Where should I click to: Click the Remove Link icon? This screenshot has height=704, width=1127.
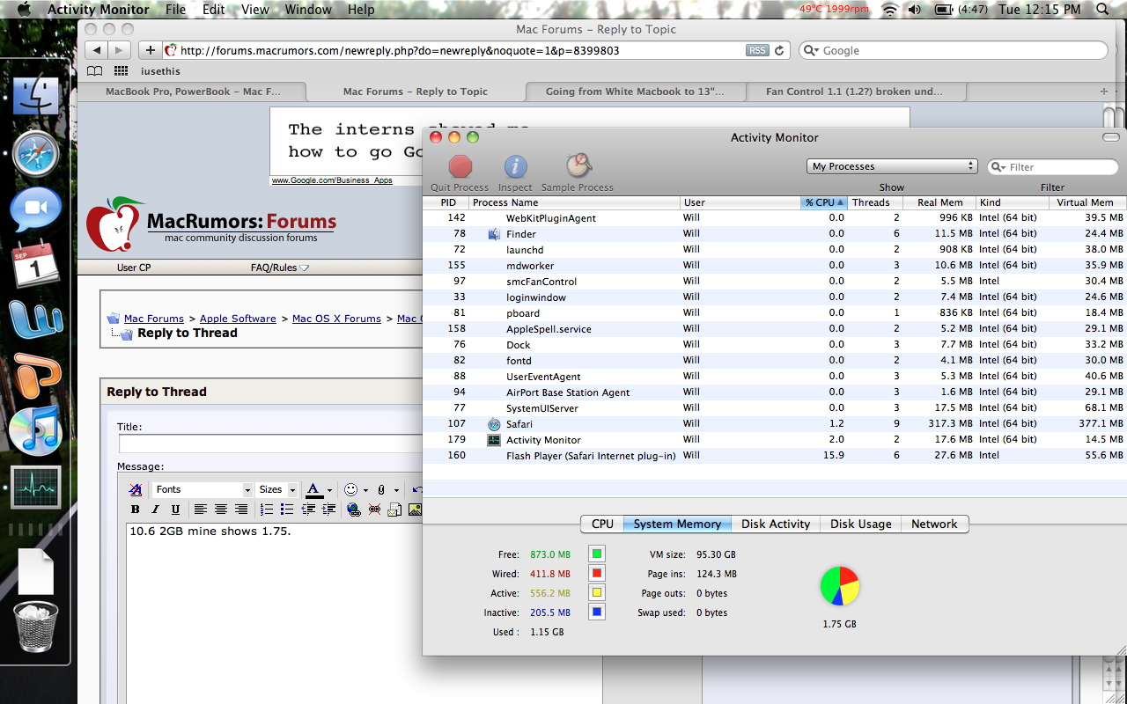pos(374,510)
